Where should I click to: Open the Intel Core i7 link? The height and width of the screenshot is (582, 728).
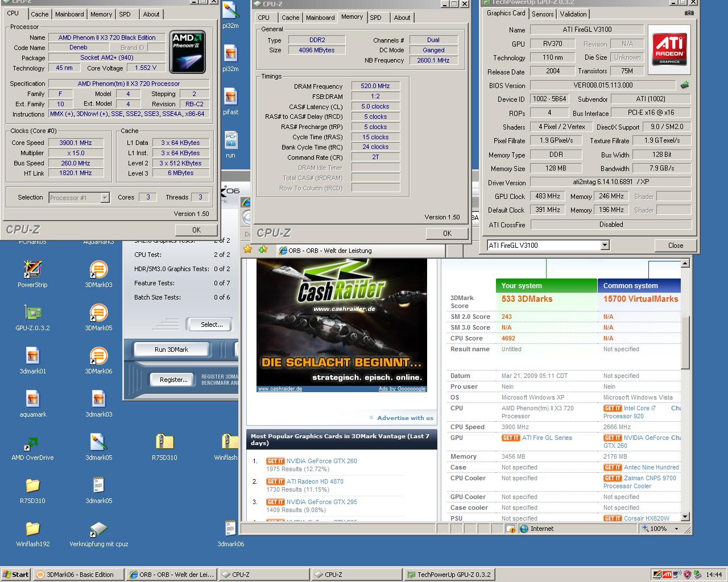click(x=640, y=408)
